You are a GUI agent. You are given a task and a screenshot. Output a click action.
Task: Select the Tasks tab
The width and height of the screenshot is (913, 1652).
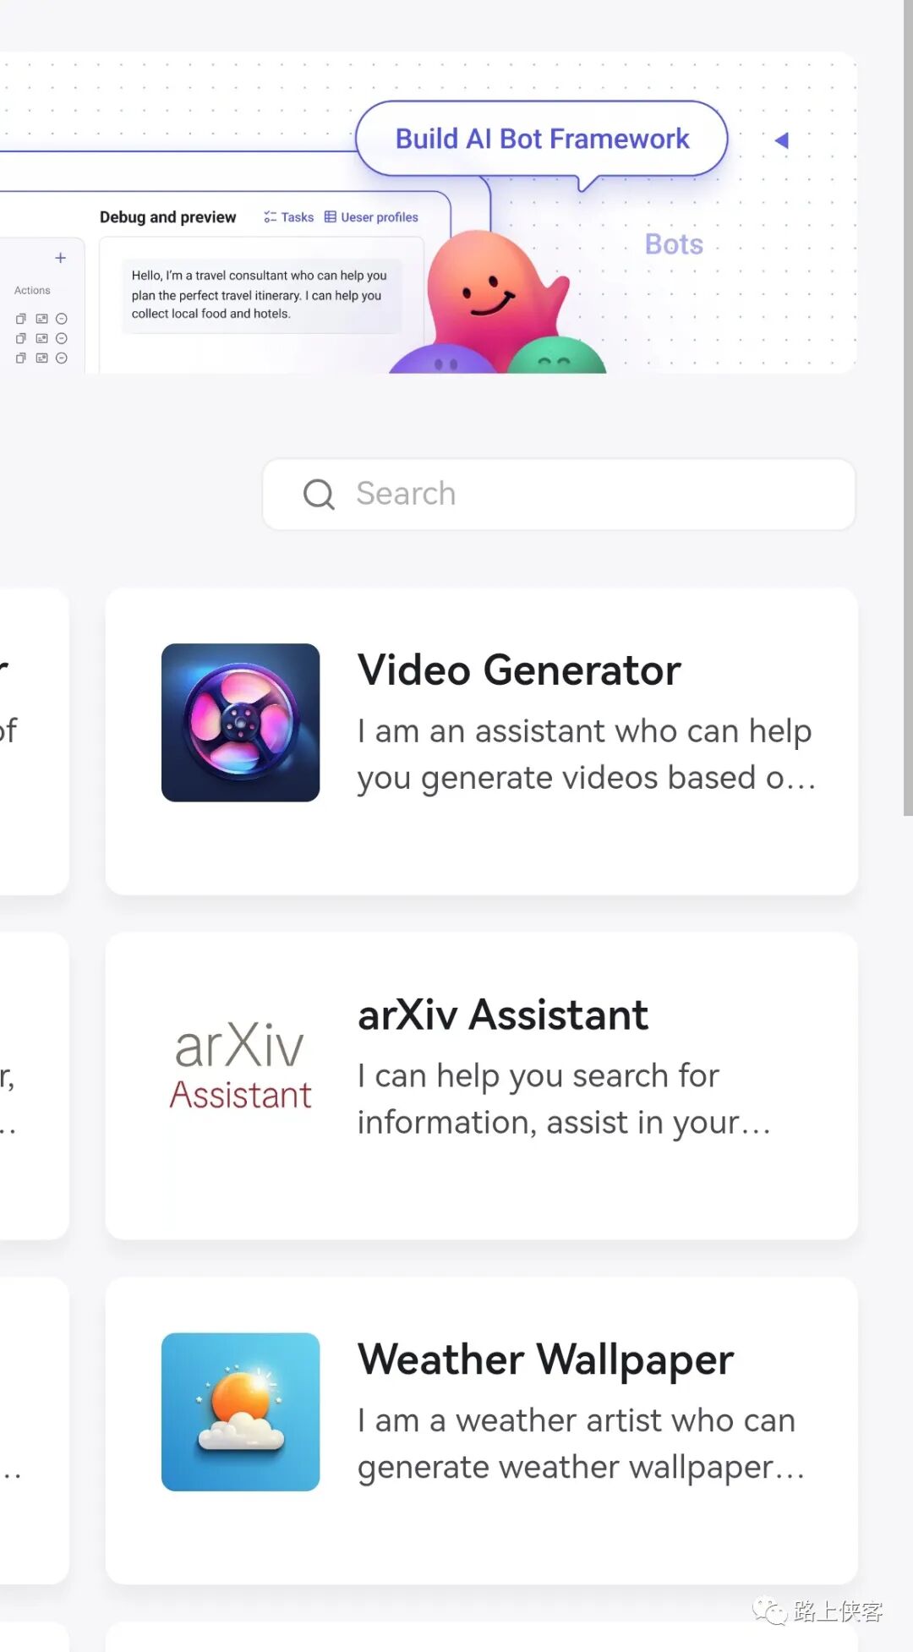[288, 217]
